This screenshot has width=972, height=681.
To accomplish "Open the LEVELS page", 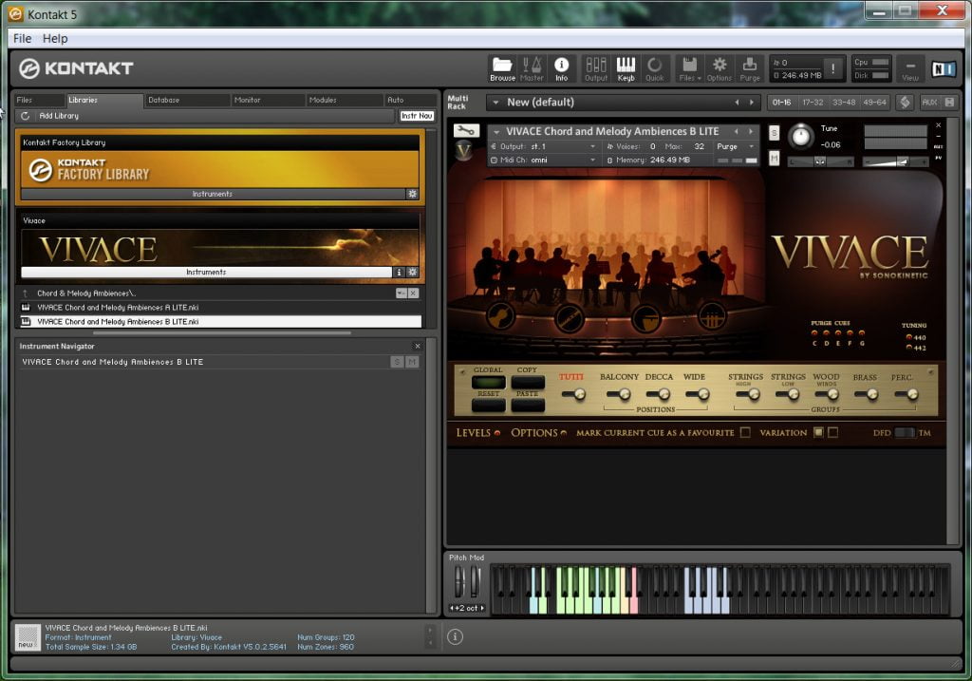I will tap(478, 433).
